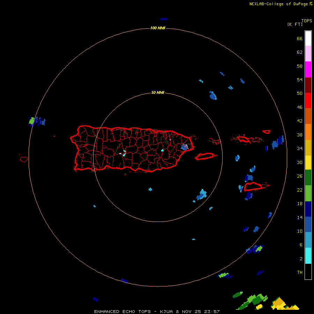
Task: Click the legend value 10
Action: pos(300,231)
